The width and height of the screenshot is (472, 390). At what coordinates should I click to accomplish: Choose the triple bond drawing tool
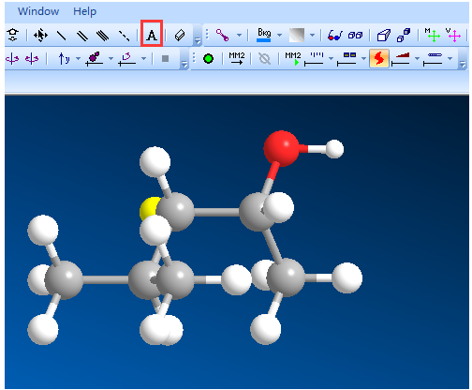click(x=103, y=36)
